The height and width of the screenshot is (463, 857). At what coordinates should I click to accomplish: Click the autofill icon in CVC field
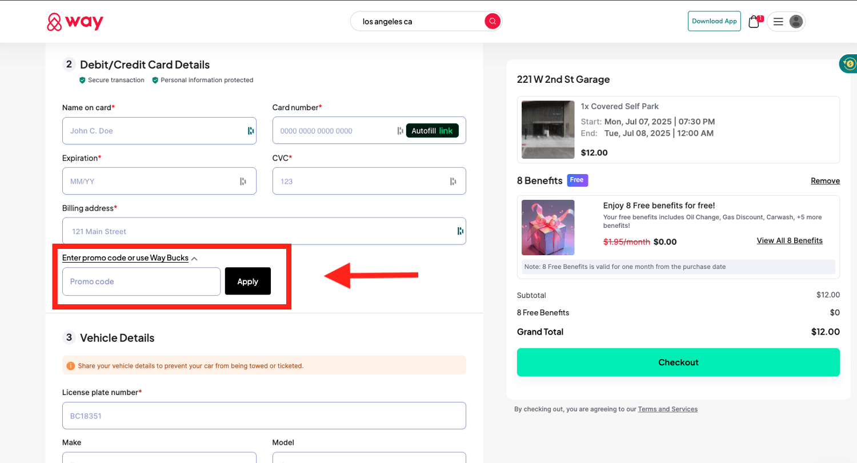(x=453, y=182)
